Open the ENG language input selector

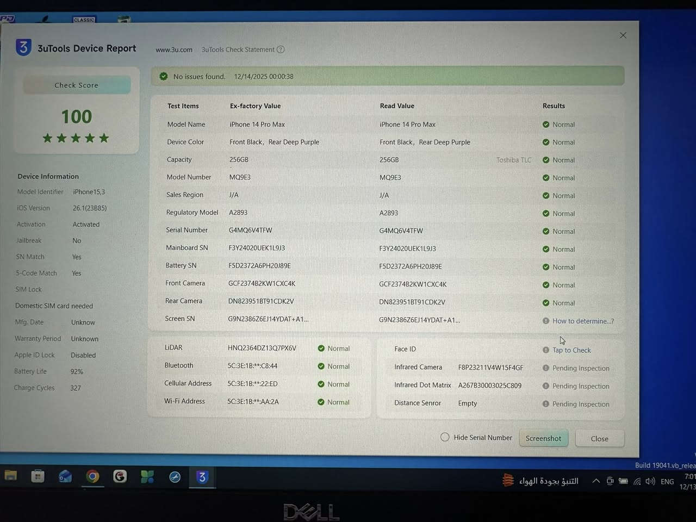pyautogui.click(x=667, y=482)
